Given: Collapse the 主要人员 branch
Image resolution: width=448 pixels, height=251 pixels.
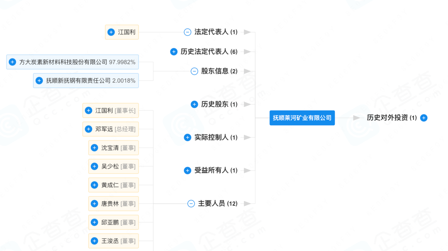Looking at the screenshot, I should 191,204.
